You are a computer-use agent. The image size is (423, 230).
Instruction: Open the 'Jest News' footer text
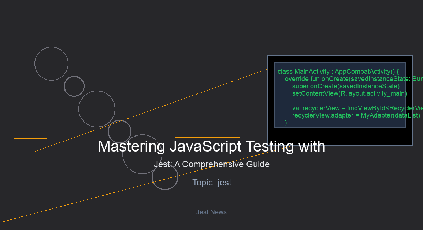(211, 212)
